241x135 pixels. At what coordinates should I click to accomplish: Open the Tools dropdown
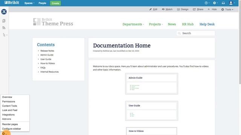click(227, 9)
